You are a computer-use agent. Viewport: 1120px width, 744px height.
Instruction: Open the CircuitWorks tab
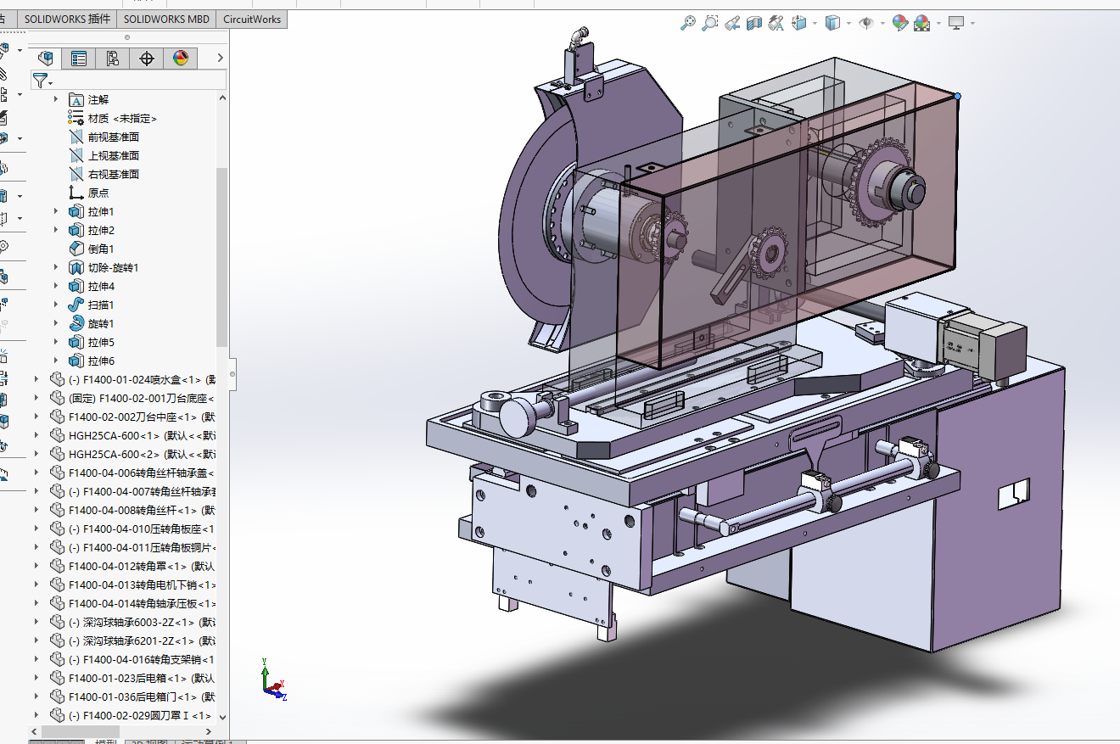252,19
